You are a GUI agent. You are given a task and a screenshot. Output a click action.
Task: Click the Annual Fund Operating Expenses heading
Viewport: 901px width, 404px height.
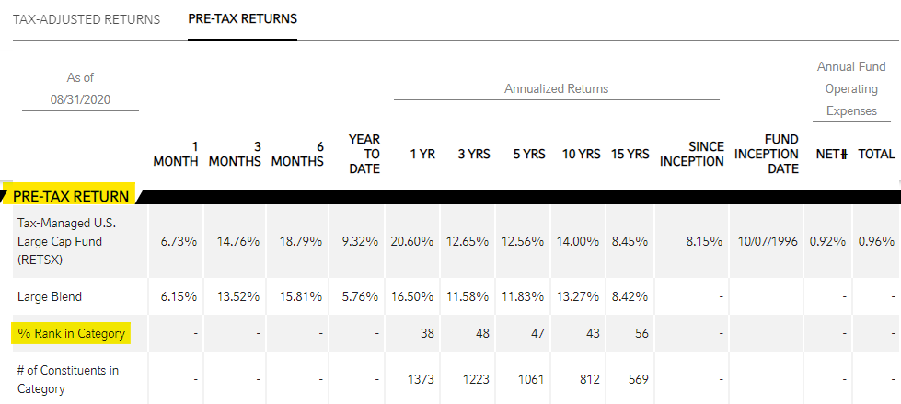point(851,89)
